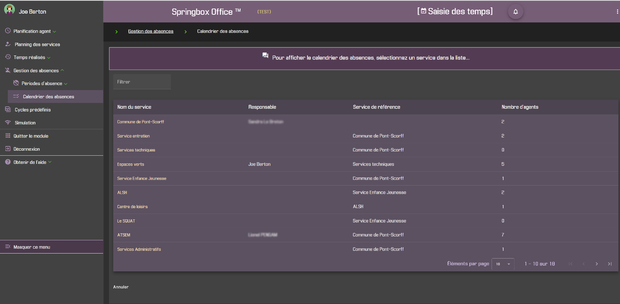Image resolution: width=620 pixels, height=304 pixels.
Task: Click the Cycles prédéfinis icon
Action: point(8,109)
